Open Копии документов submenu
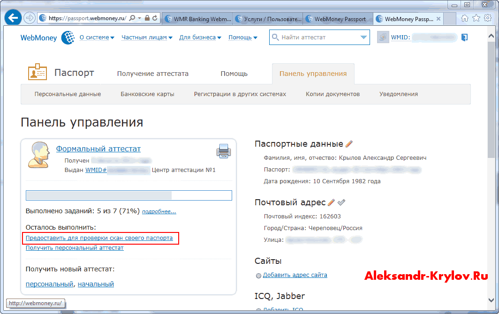The height and width of the screenshot is (314, 499). pyautogui.click(x=333, y=94)
